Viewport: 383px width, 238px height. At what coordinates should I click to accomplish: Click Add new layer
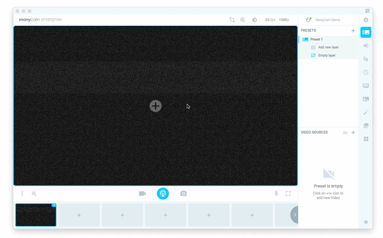pyautogui.click(x=328, y=47)
